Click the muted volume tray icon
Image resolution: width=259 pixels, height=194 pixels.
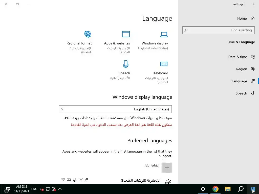(x=41, y=189)
